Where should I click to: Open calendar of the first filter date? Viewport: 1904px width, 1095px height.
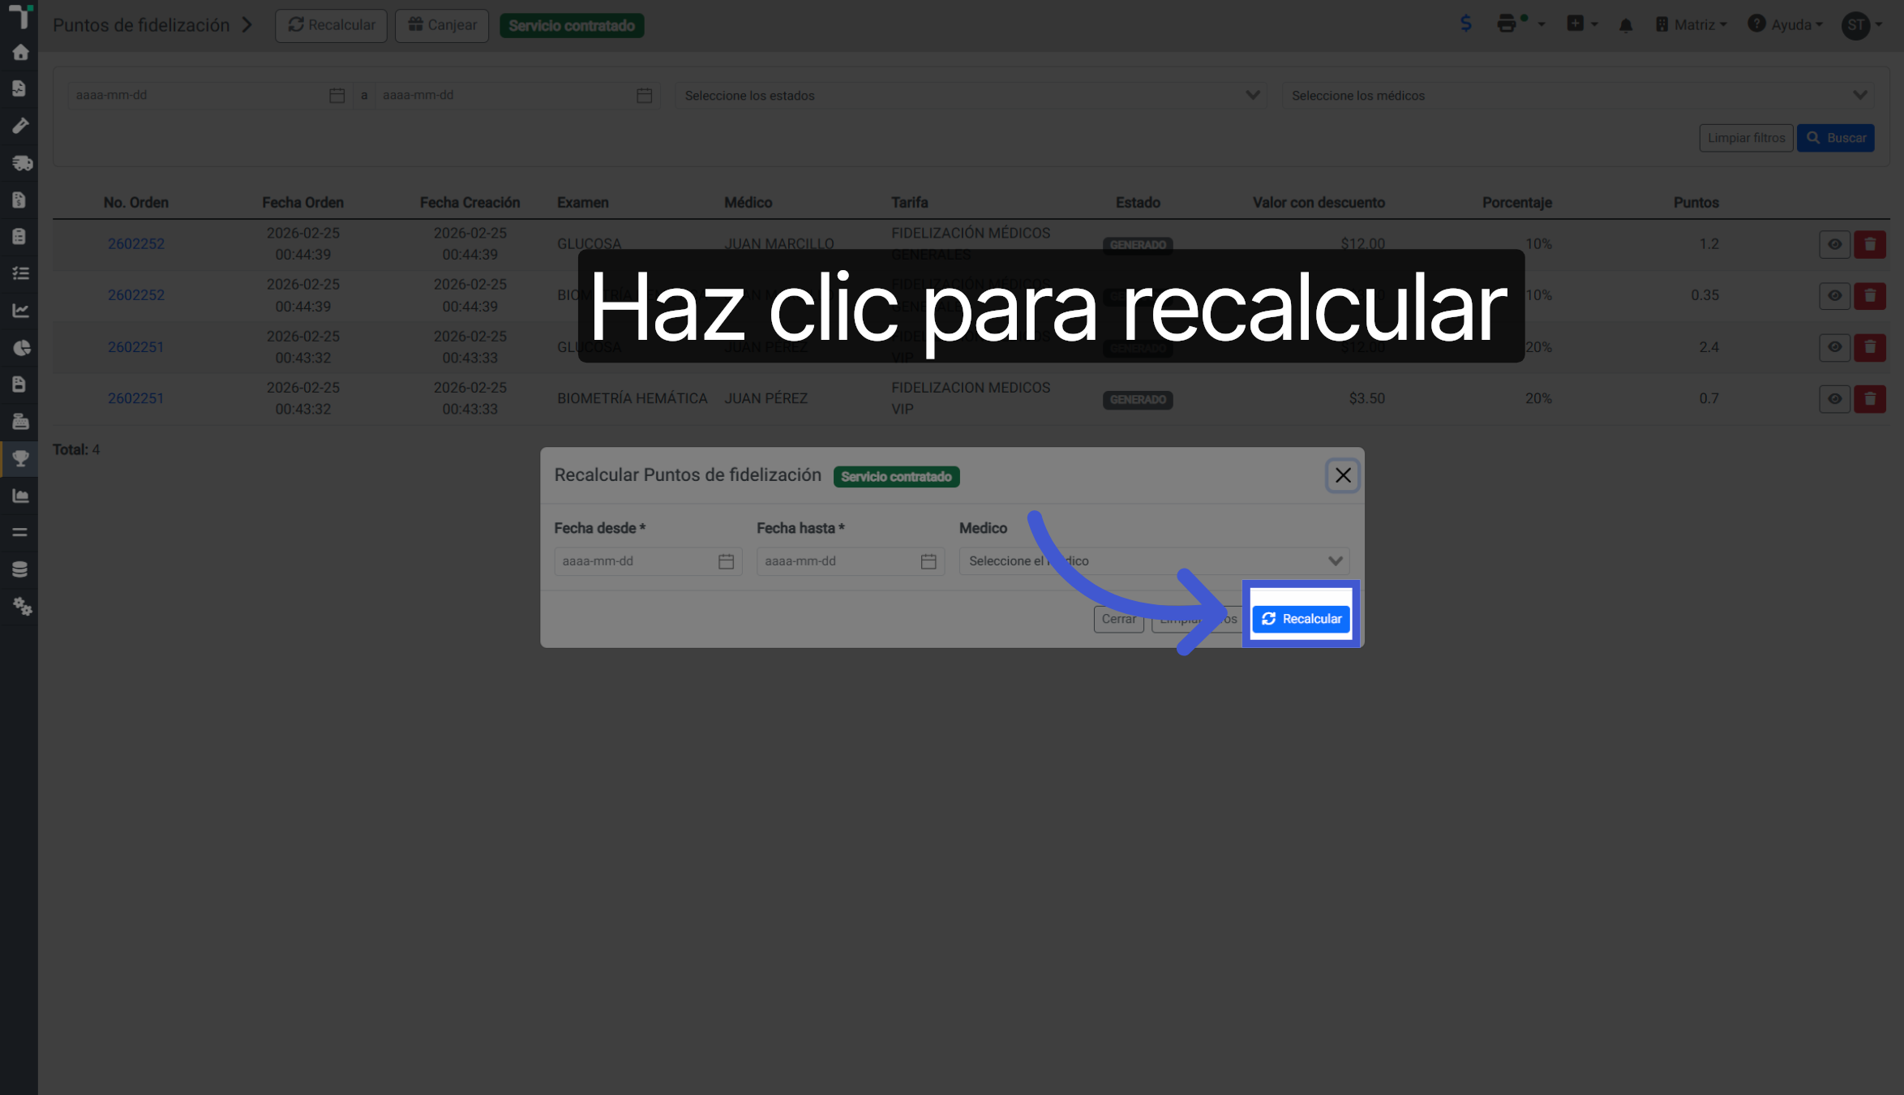pyautogui.click(x=337, y=96)
